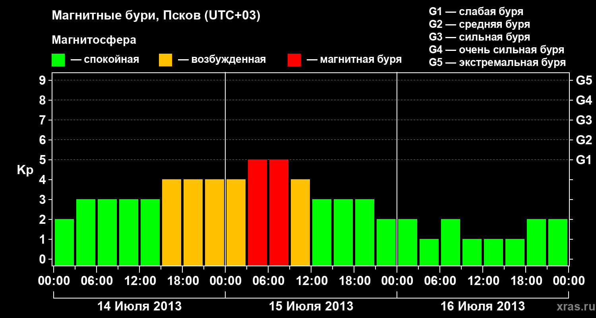
Task: Click the '15 Июля 2013' date label
Action: (311, 306)
